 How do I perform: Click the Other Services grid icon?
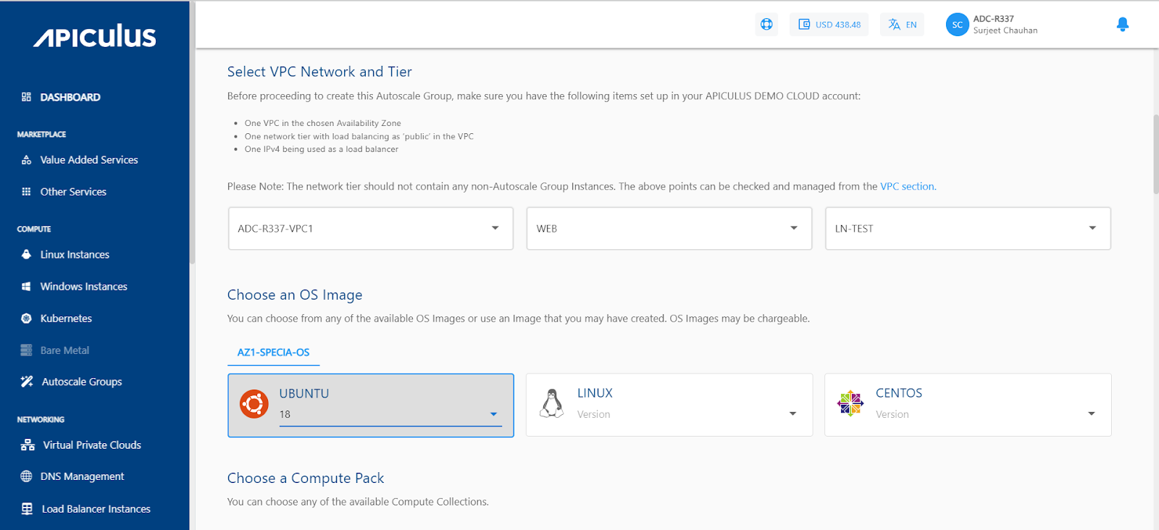coord(26,192)
